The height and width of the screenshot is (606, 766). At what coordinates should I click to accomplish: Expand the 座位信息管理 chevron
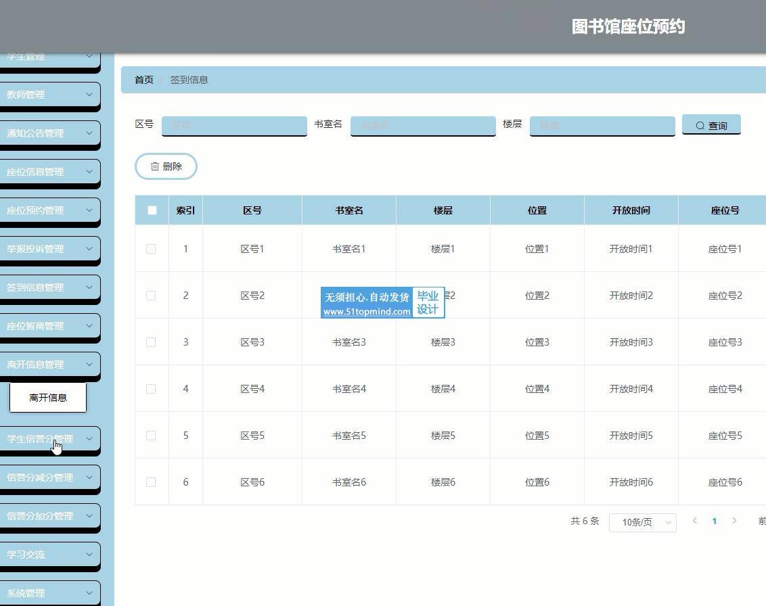89,171
